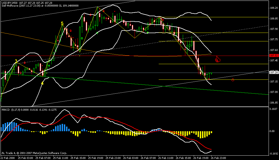The width and height of the screenshot is (279, 160).
Task: Select the yellow wave label 5
Action: (x=62, y=24)
